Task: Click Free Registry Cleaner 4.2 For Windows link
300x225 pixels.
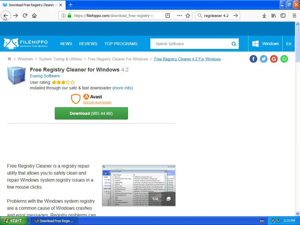Action: [x=187, y=59]
